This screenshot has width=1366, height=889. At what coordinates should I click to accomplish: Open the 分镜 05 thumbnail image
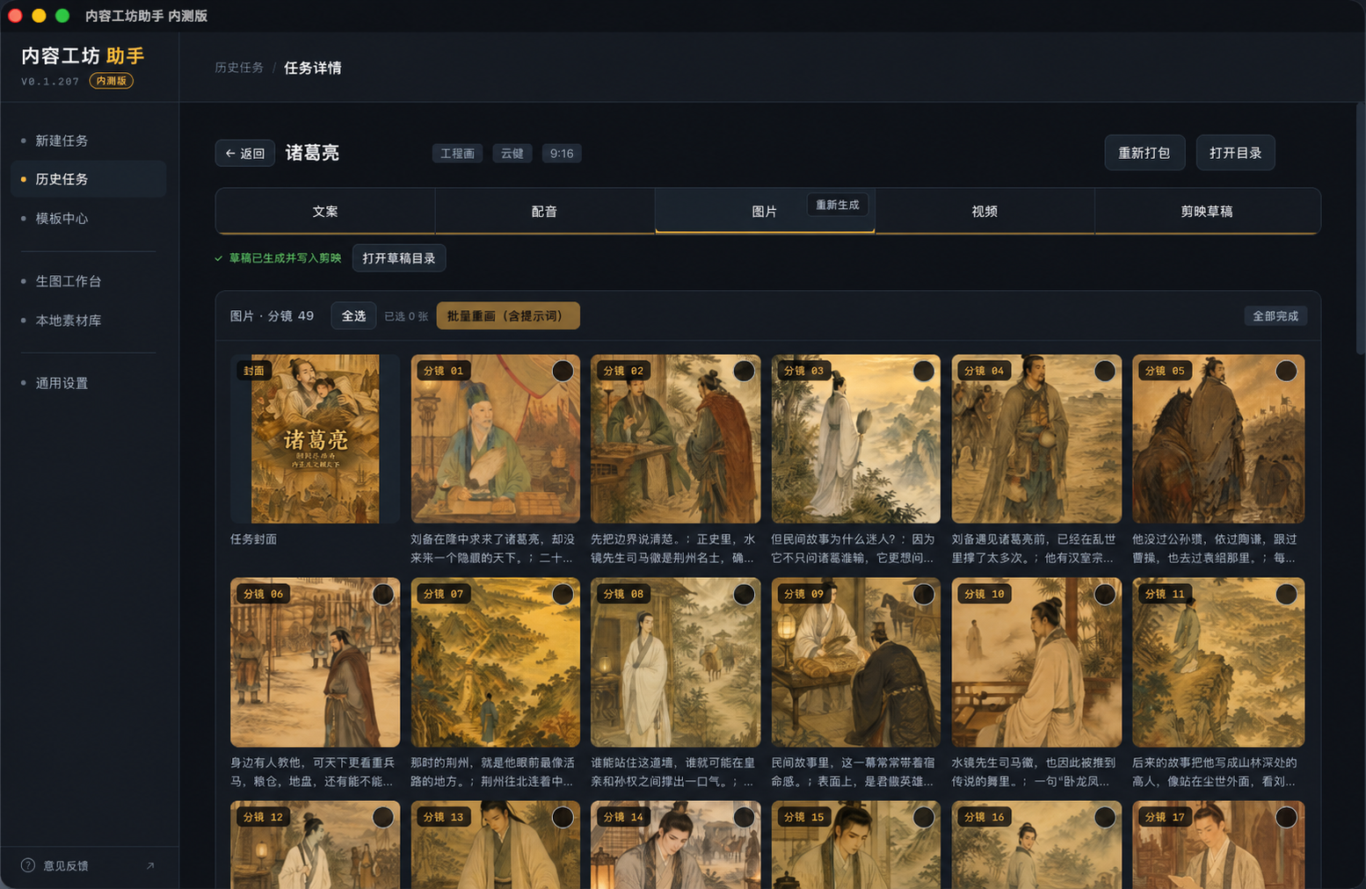click(1218, 439)
